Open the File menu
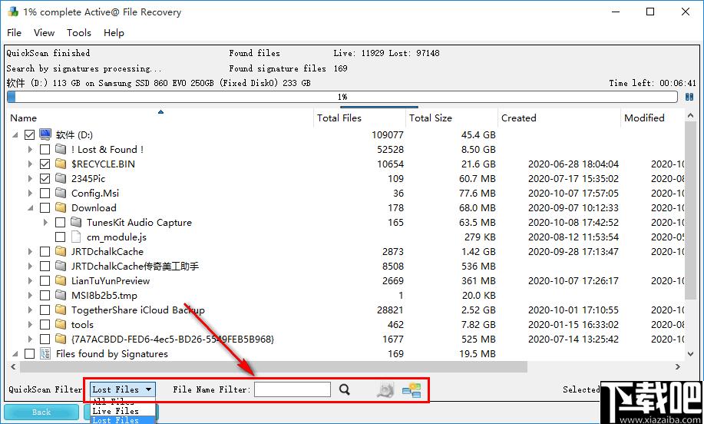704x424 pixels. [14, 32]
